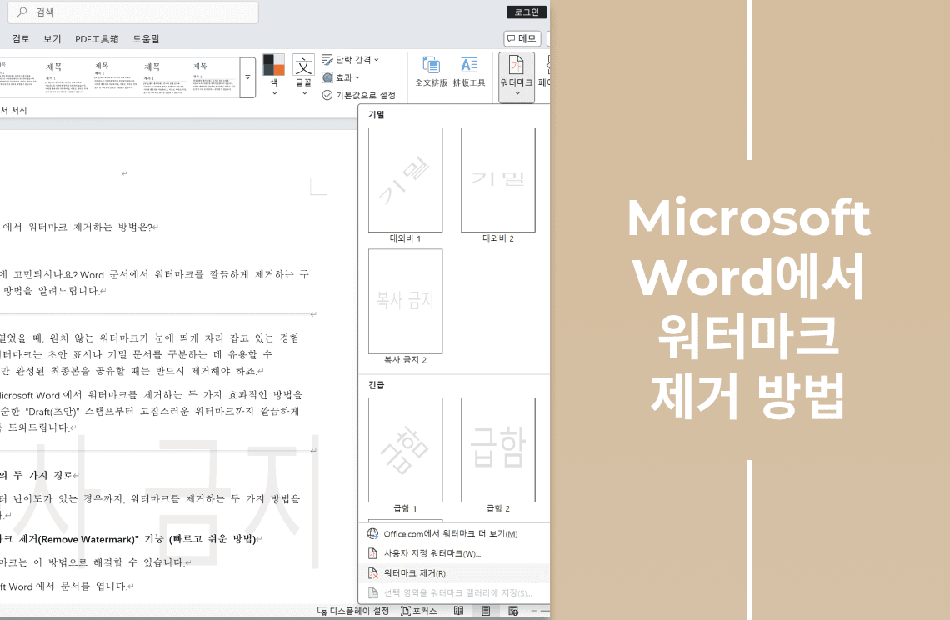950x620 pixels.
Task: Click 기본값으로 설정 set as default
Action: [358, 95]
